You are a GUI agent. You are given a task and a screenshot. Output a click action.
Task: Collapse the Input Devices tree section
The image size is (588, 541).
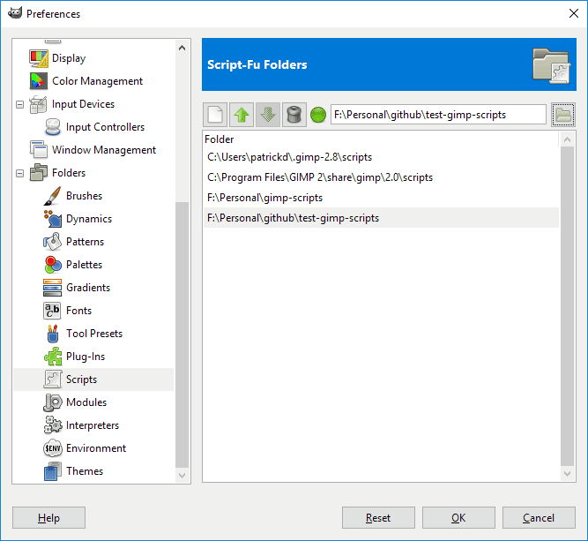[x=20, y=104]
